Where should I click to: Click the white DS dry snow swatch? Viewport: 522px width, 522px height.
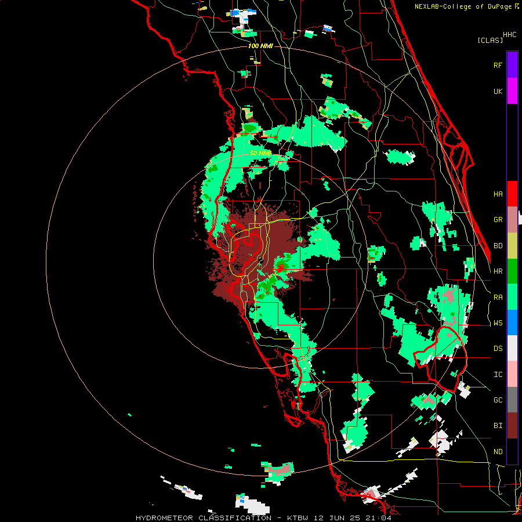512,348
